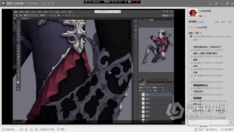Switch to the 问题 (6) tab
This screenshot has height=132, width=234.
(x=198, y=33)
